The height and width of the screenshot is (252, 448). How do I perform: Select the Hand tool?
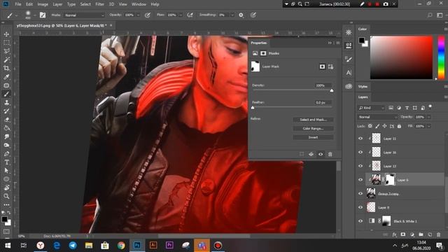click(6, 188)
